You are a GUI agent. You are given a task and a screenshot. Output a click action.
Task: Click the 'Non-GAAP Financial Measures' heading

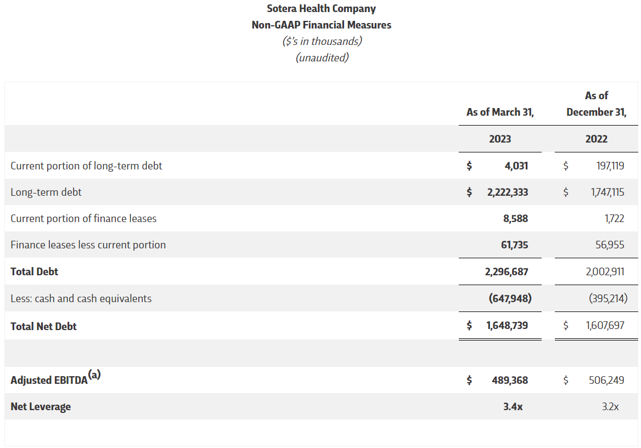click(321, 25)
